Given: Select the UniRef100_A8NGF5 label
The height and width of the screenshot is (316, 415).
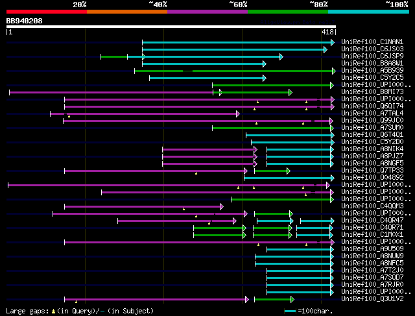Looking at the screenshot, I should [372, 164].
